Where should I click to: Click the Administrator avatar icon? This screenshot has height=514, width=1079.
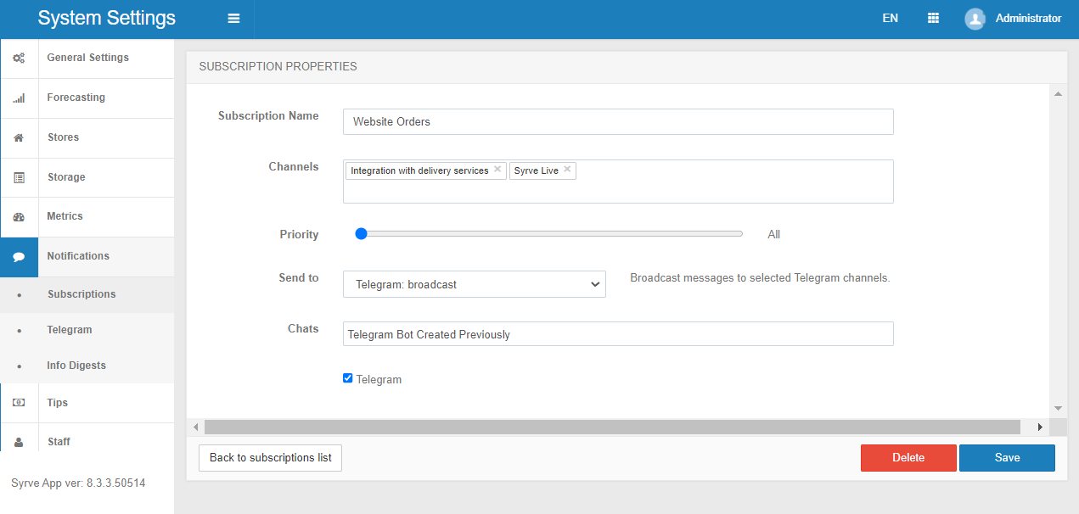click(x=975, y=19)
